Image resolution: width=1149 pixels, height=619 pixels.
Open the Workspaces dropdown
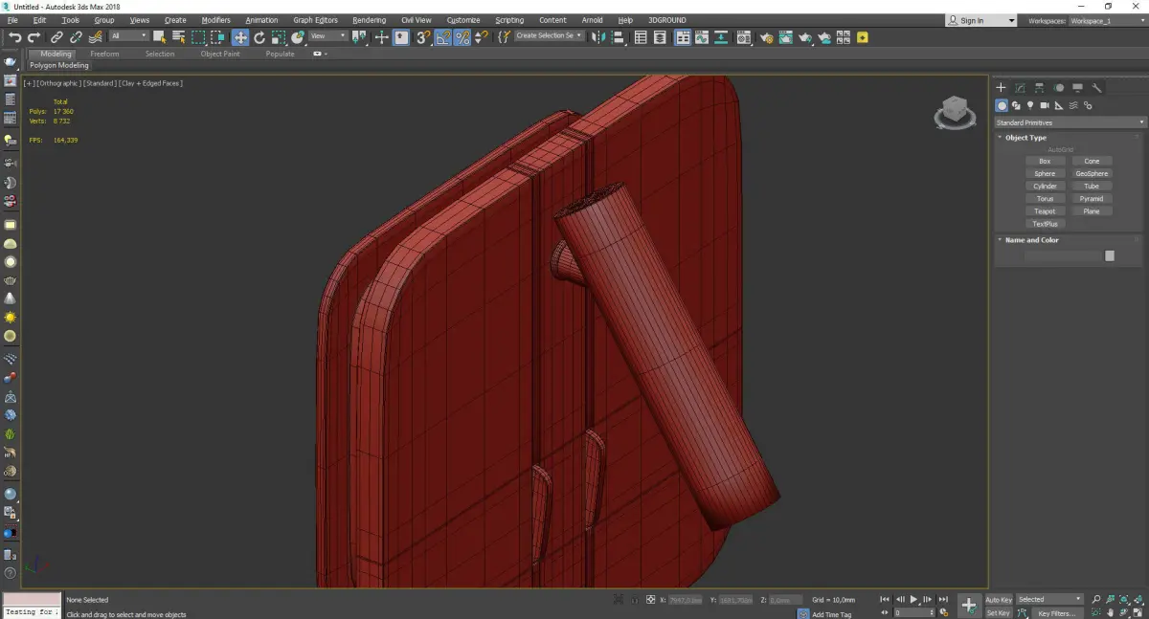tap(1109, 20)
